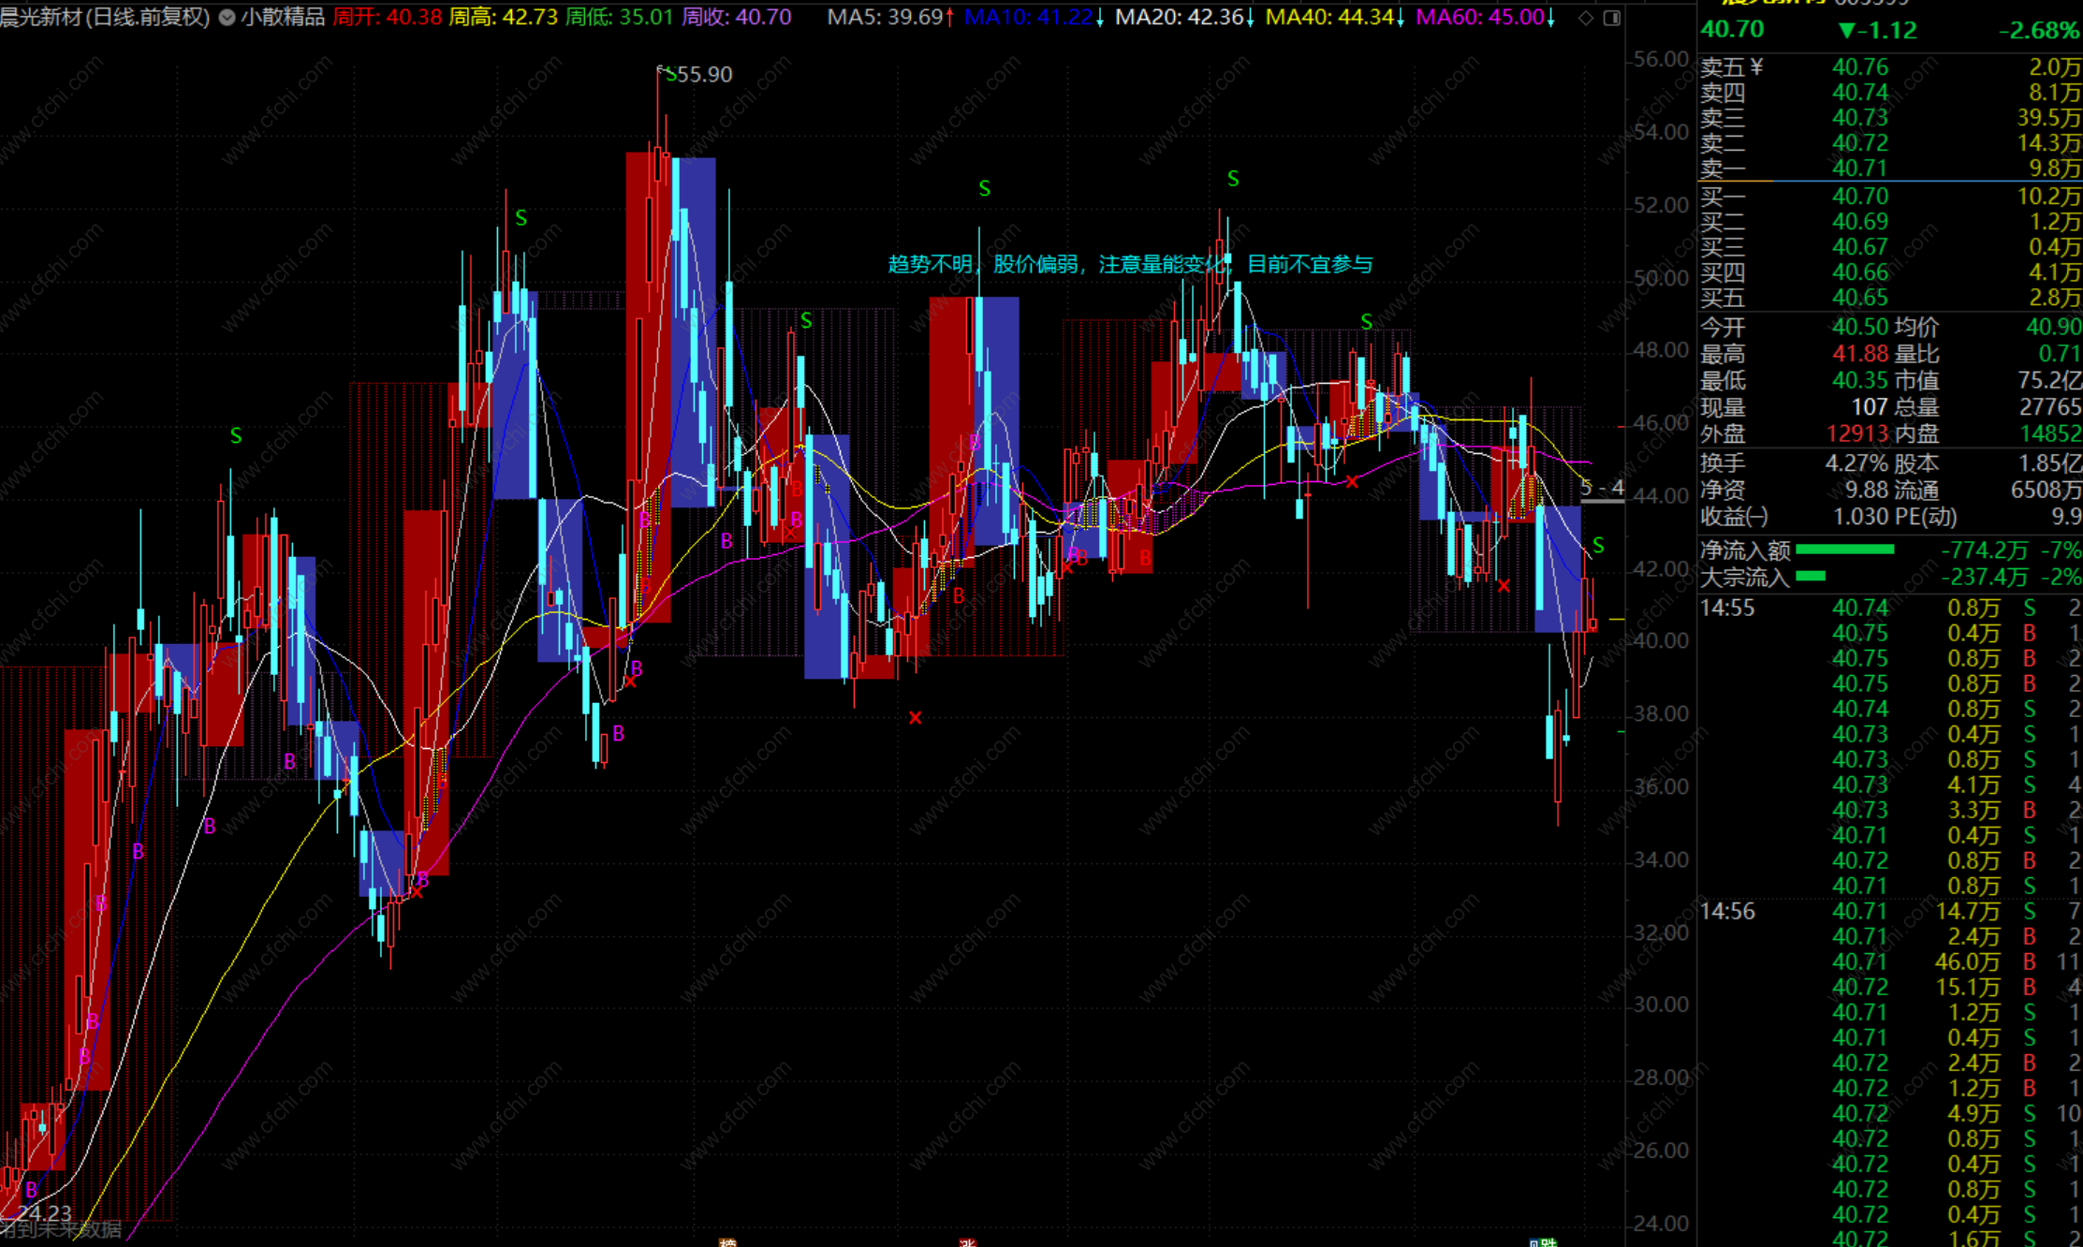Screen dimensions: 2083x1247
Task: Click the green 净流入额 bar
Action: pyautogui.click(x=1844, y=550)
